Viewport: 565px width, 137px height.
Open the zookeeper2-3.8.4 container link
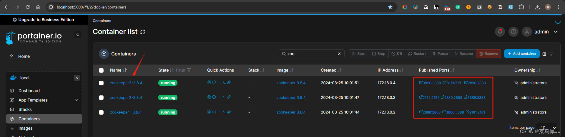(x=126, y=97)
